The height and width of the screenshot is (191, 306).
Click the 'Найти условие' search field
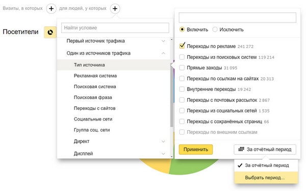point(115,28)
